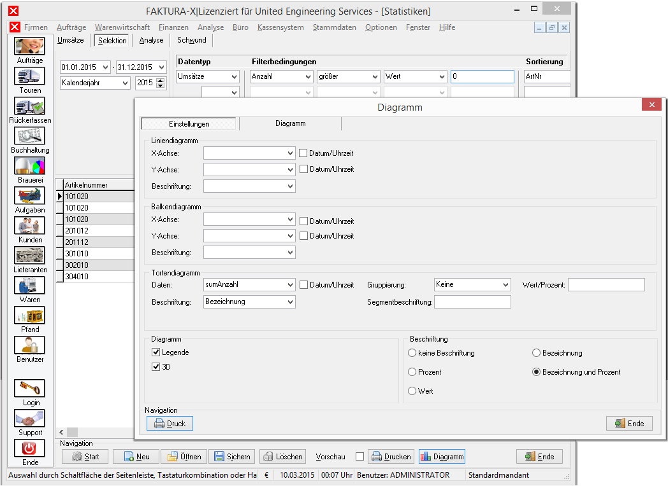Open the Stammdaten menu
Screen dimensions: 668x486
tap(335, 27)
